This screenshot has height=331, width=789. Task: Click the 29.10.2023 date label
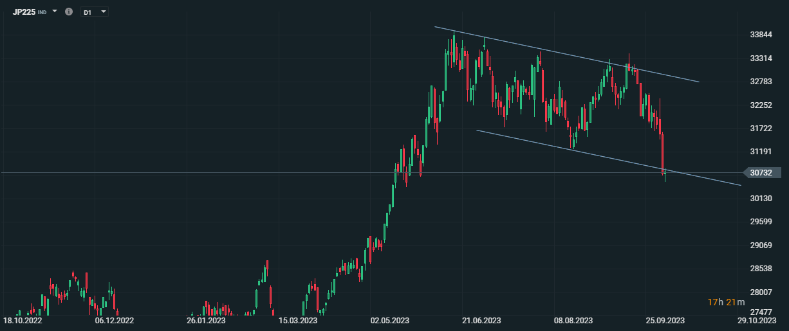coord(757,320)
